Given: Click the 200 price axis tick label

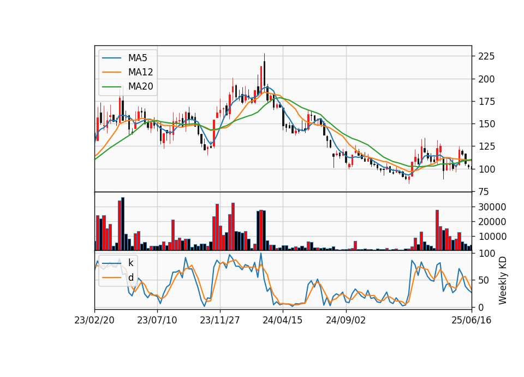Looking at the screenshot, I should click(x=486, y=79).
